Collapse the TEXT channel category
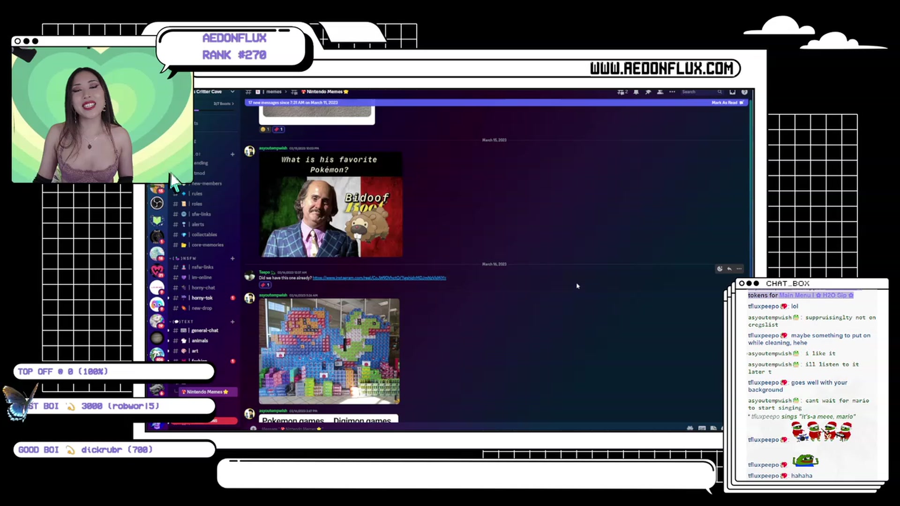Viewport: 900px width, 506px height. (182, 322)
